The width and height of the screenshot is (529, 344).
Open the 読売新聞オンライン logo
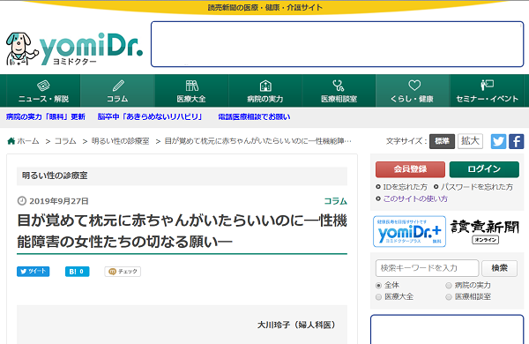(x=485, y=231)
